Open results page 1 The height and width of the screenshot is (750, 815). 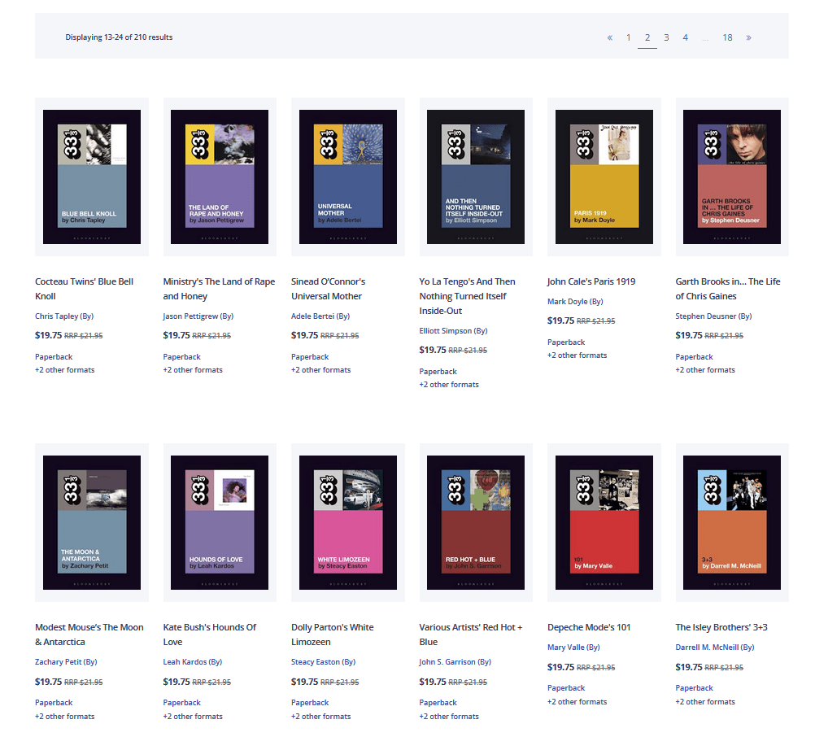point(628,37)
